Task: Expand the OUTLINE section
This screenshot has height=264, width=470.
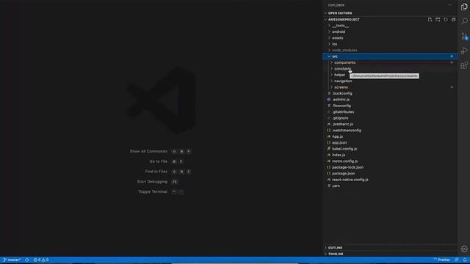Action: 390,248
